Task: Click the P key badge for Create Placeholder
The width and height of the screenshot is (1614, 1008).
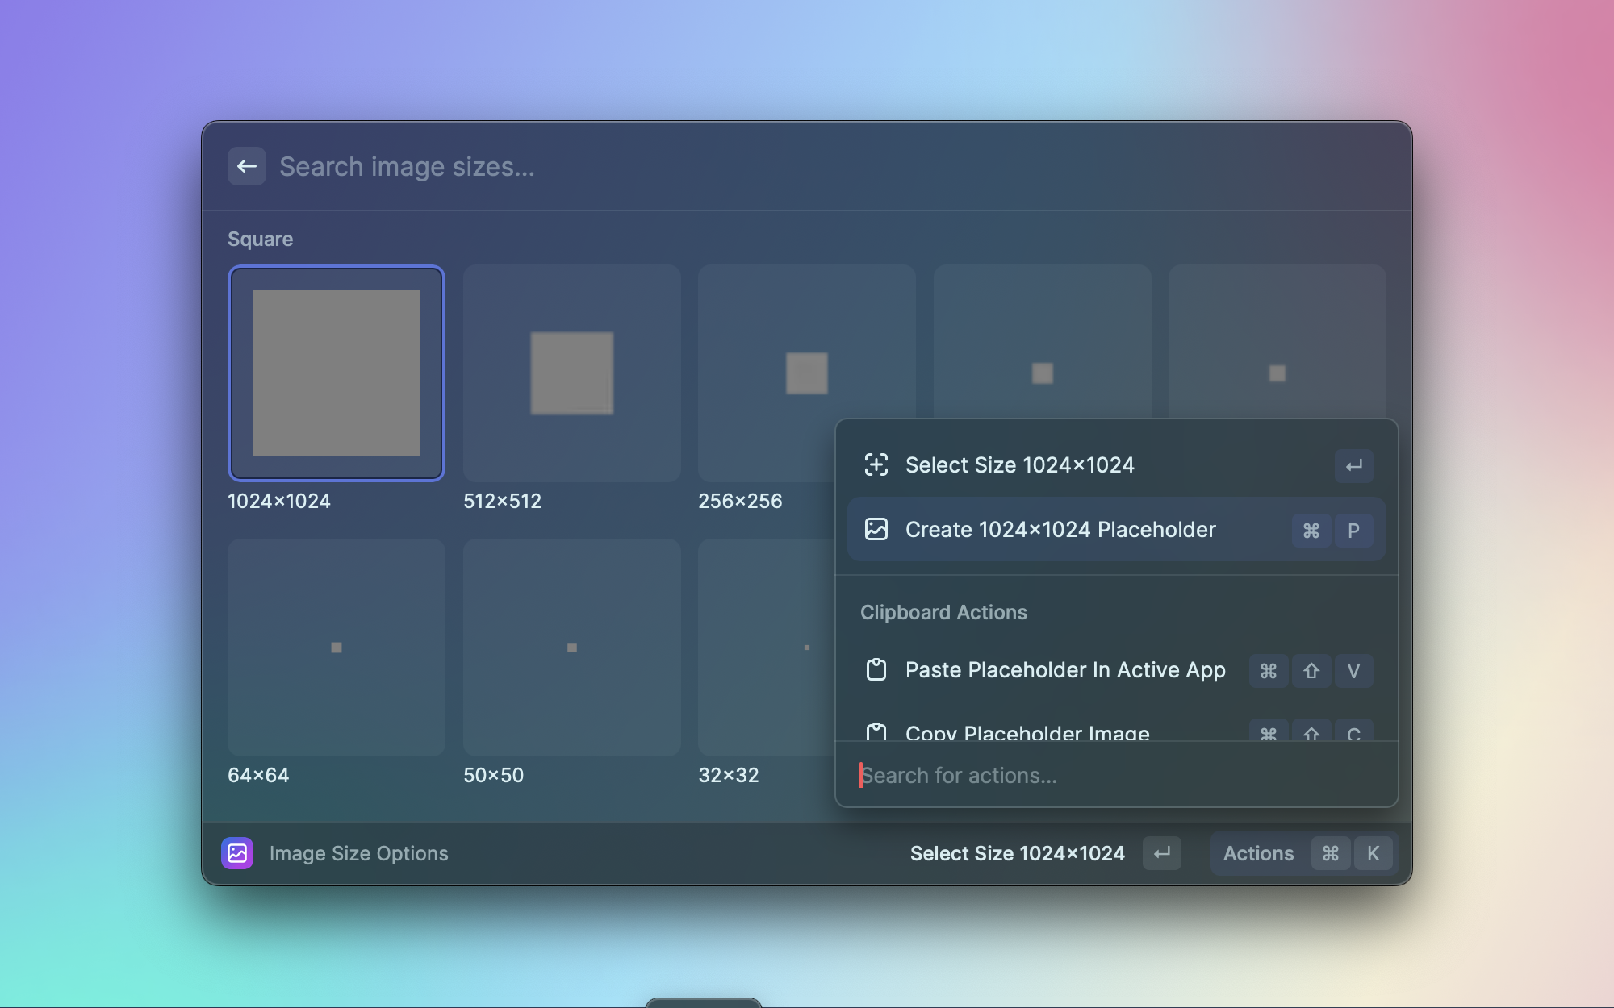Action: (1354, 531)
